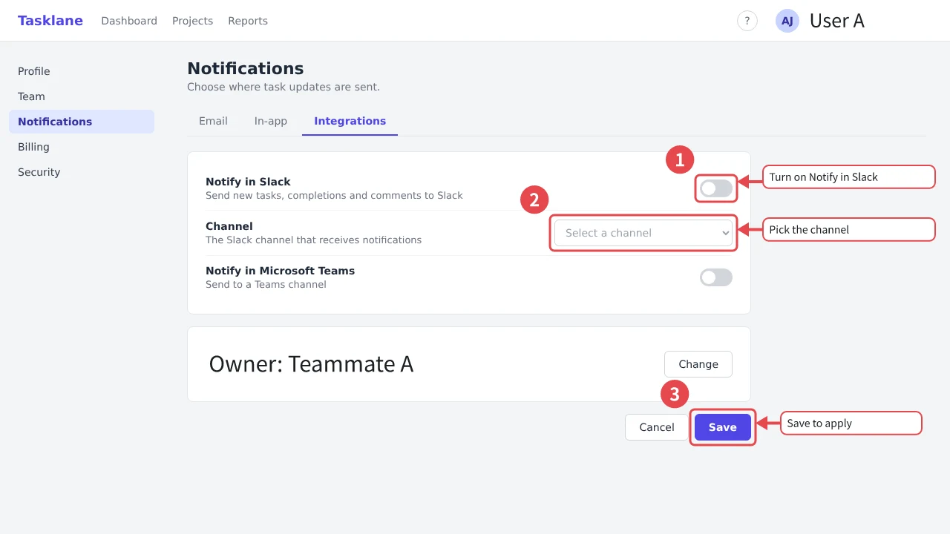This screenshot has height=534, width=950.
Task: Open Profile in the settings sidebar
Action: click(82, 71)
